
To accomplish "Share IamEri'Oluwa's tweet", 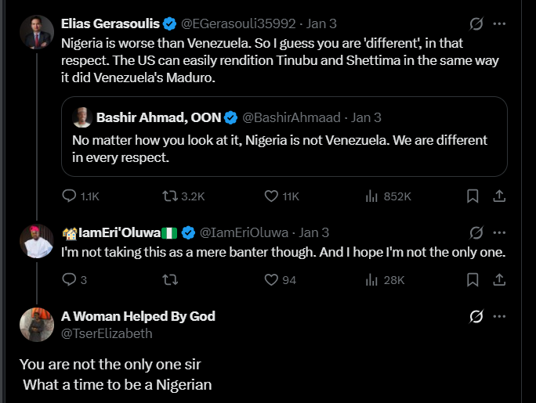I will (498, 279).
